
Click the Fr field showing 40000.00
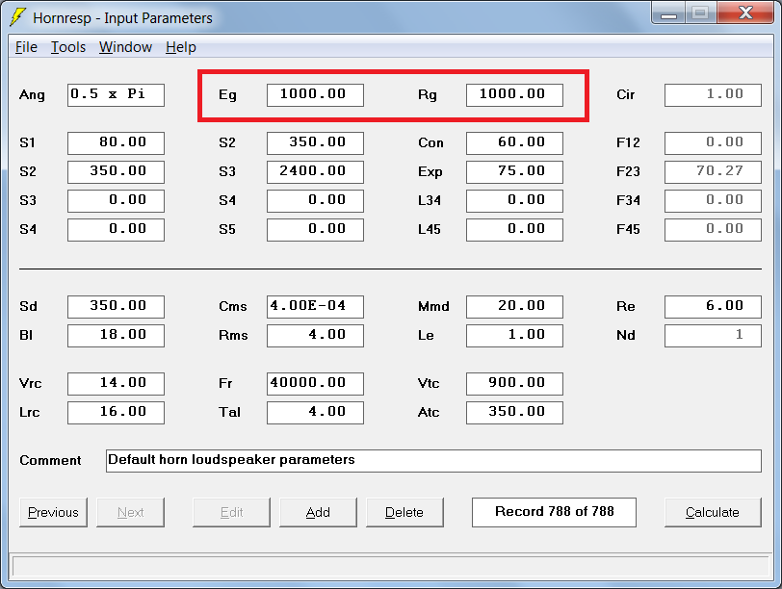coord(315,384)
